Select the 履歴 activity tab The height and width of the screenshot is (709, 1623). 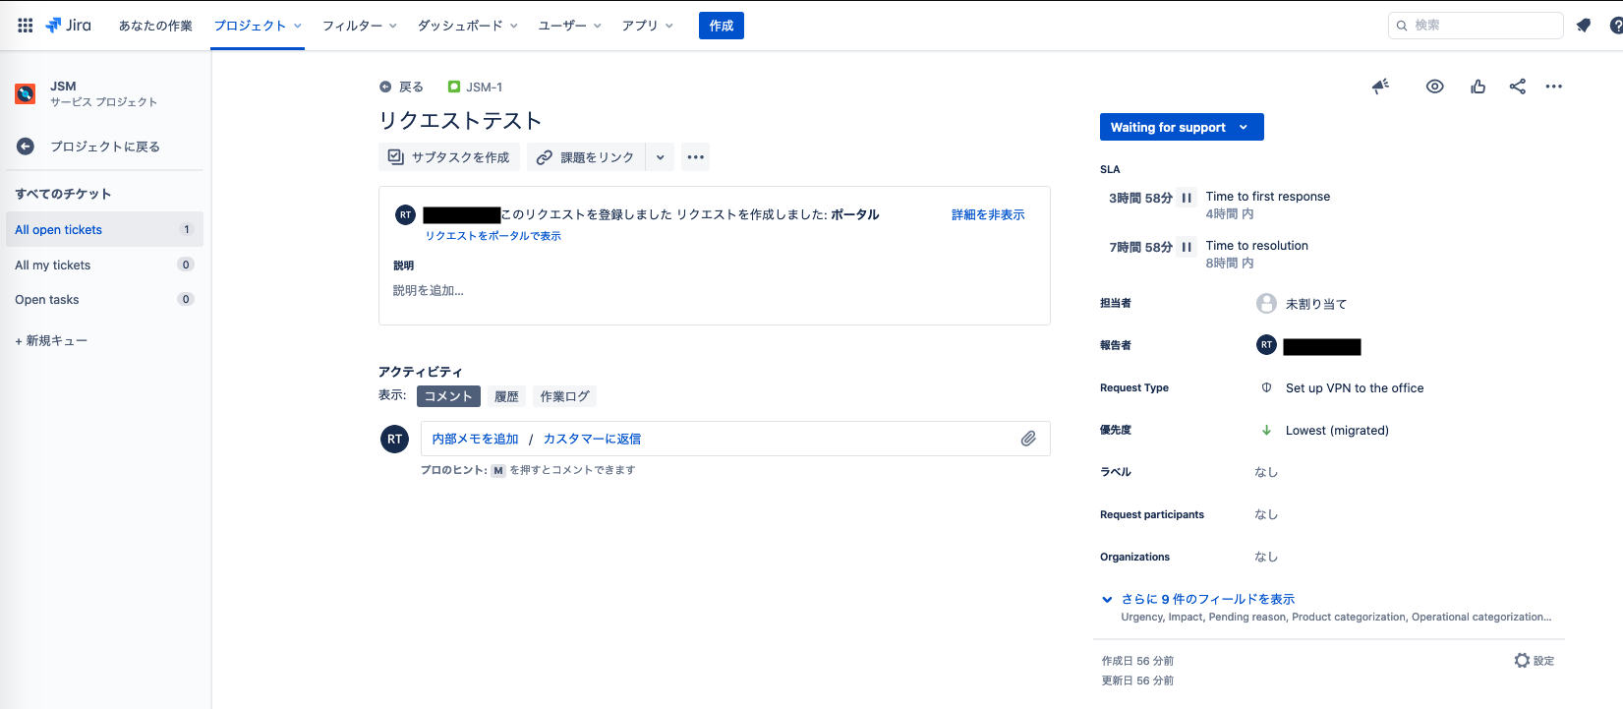click(x=506, y=396)
